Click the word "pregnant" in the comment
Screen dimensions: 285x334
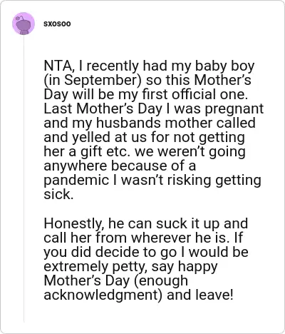(234, 109)
